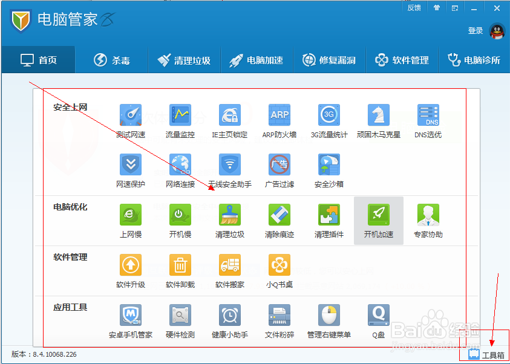The width and height of the screenshot is (510, 364).
Task: Open the 健康小助手 alarm clock tool
Action: [230, 322]
